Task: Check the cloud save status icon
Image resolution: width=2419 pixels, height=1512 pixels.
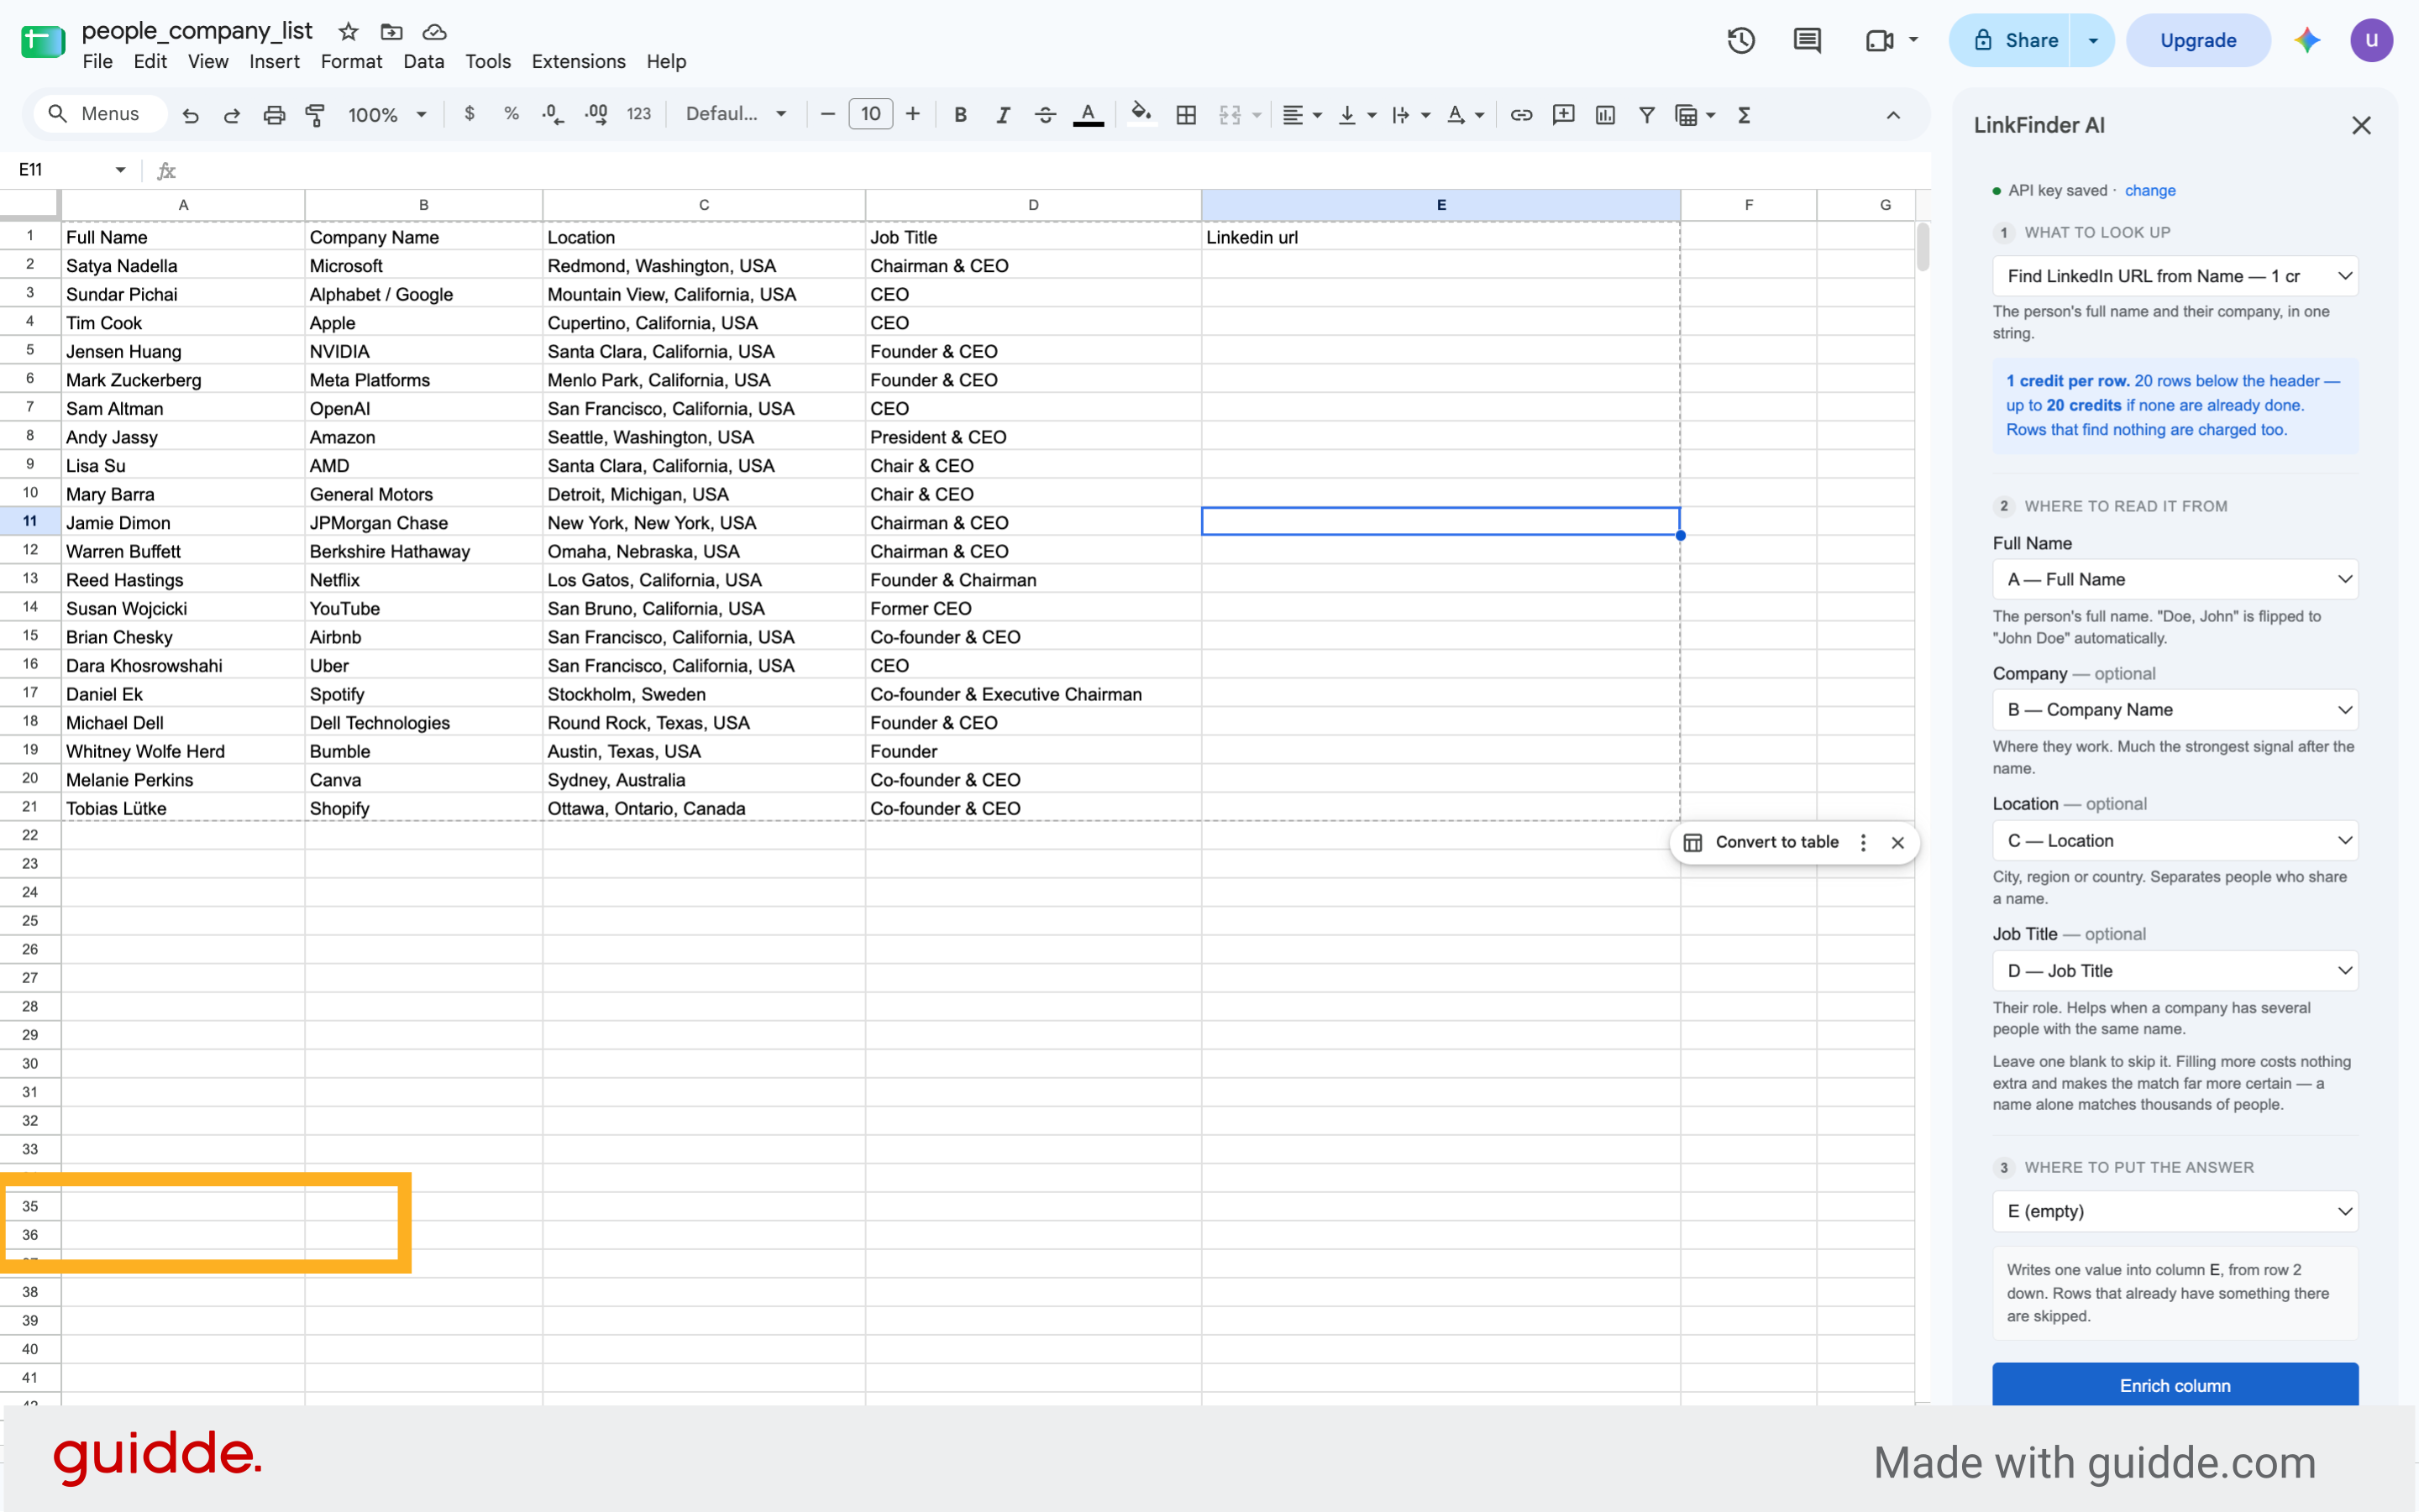Action: 434,32
